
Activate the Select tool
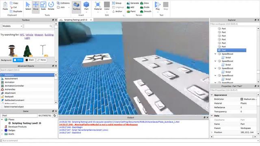(28, 6)
